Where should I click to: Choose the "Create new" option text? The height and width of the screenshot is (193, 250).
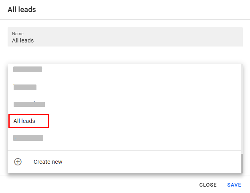coord(48,162)
